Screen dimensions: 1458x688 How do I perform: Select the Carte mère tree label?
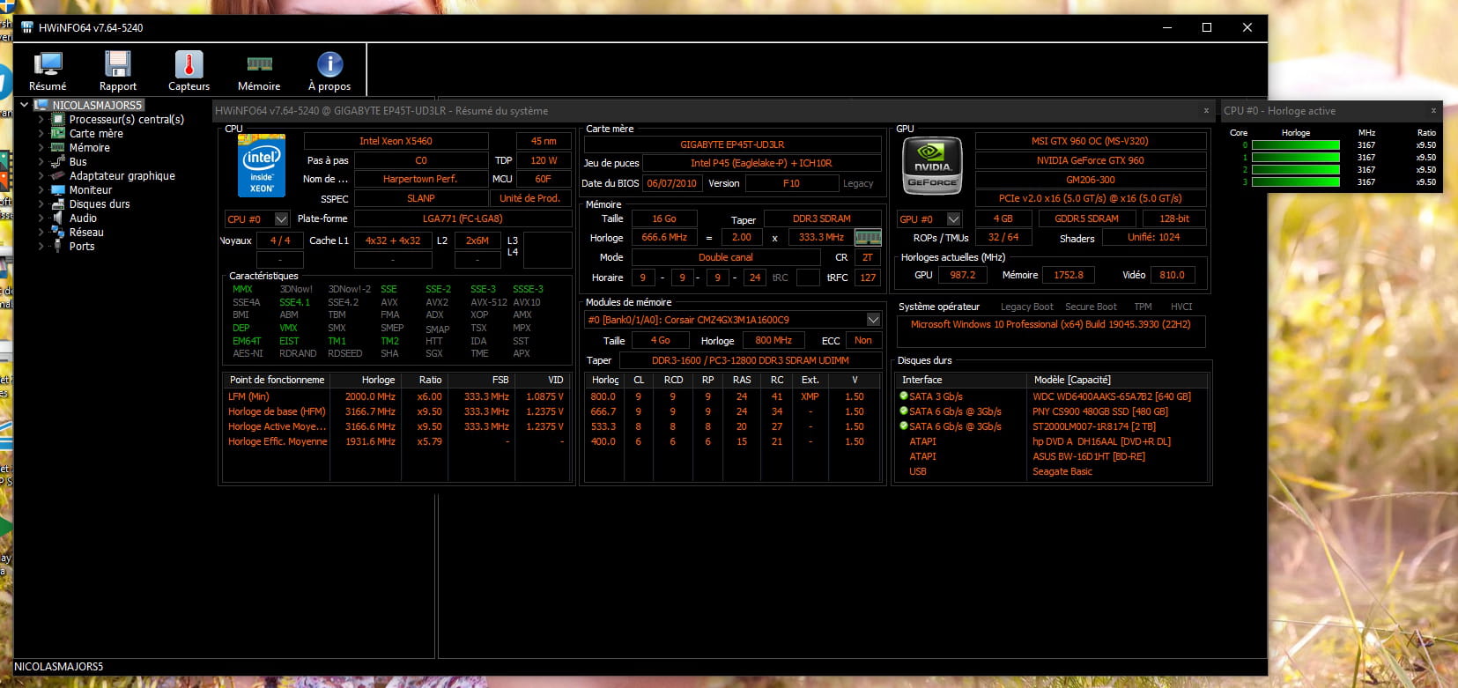click(96, 133)
